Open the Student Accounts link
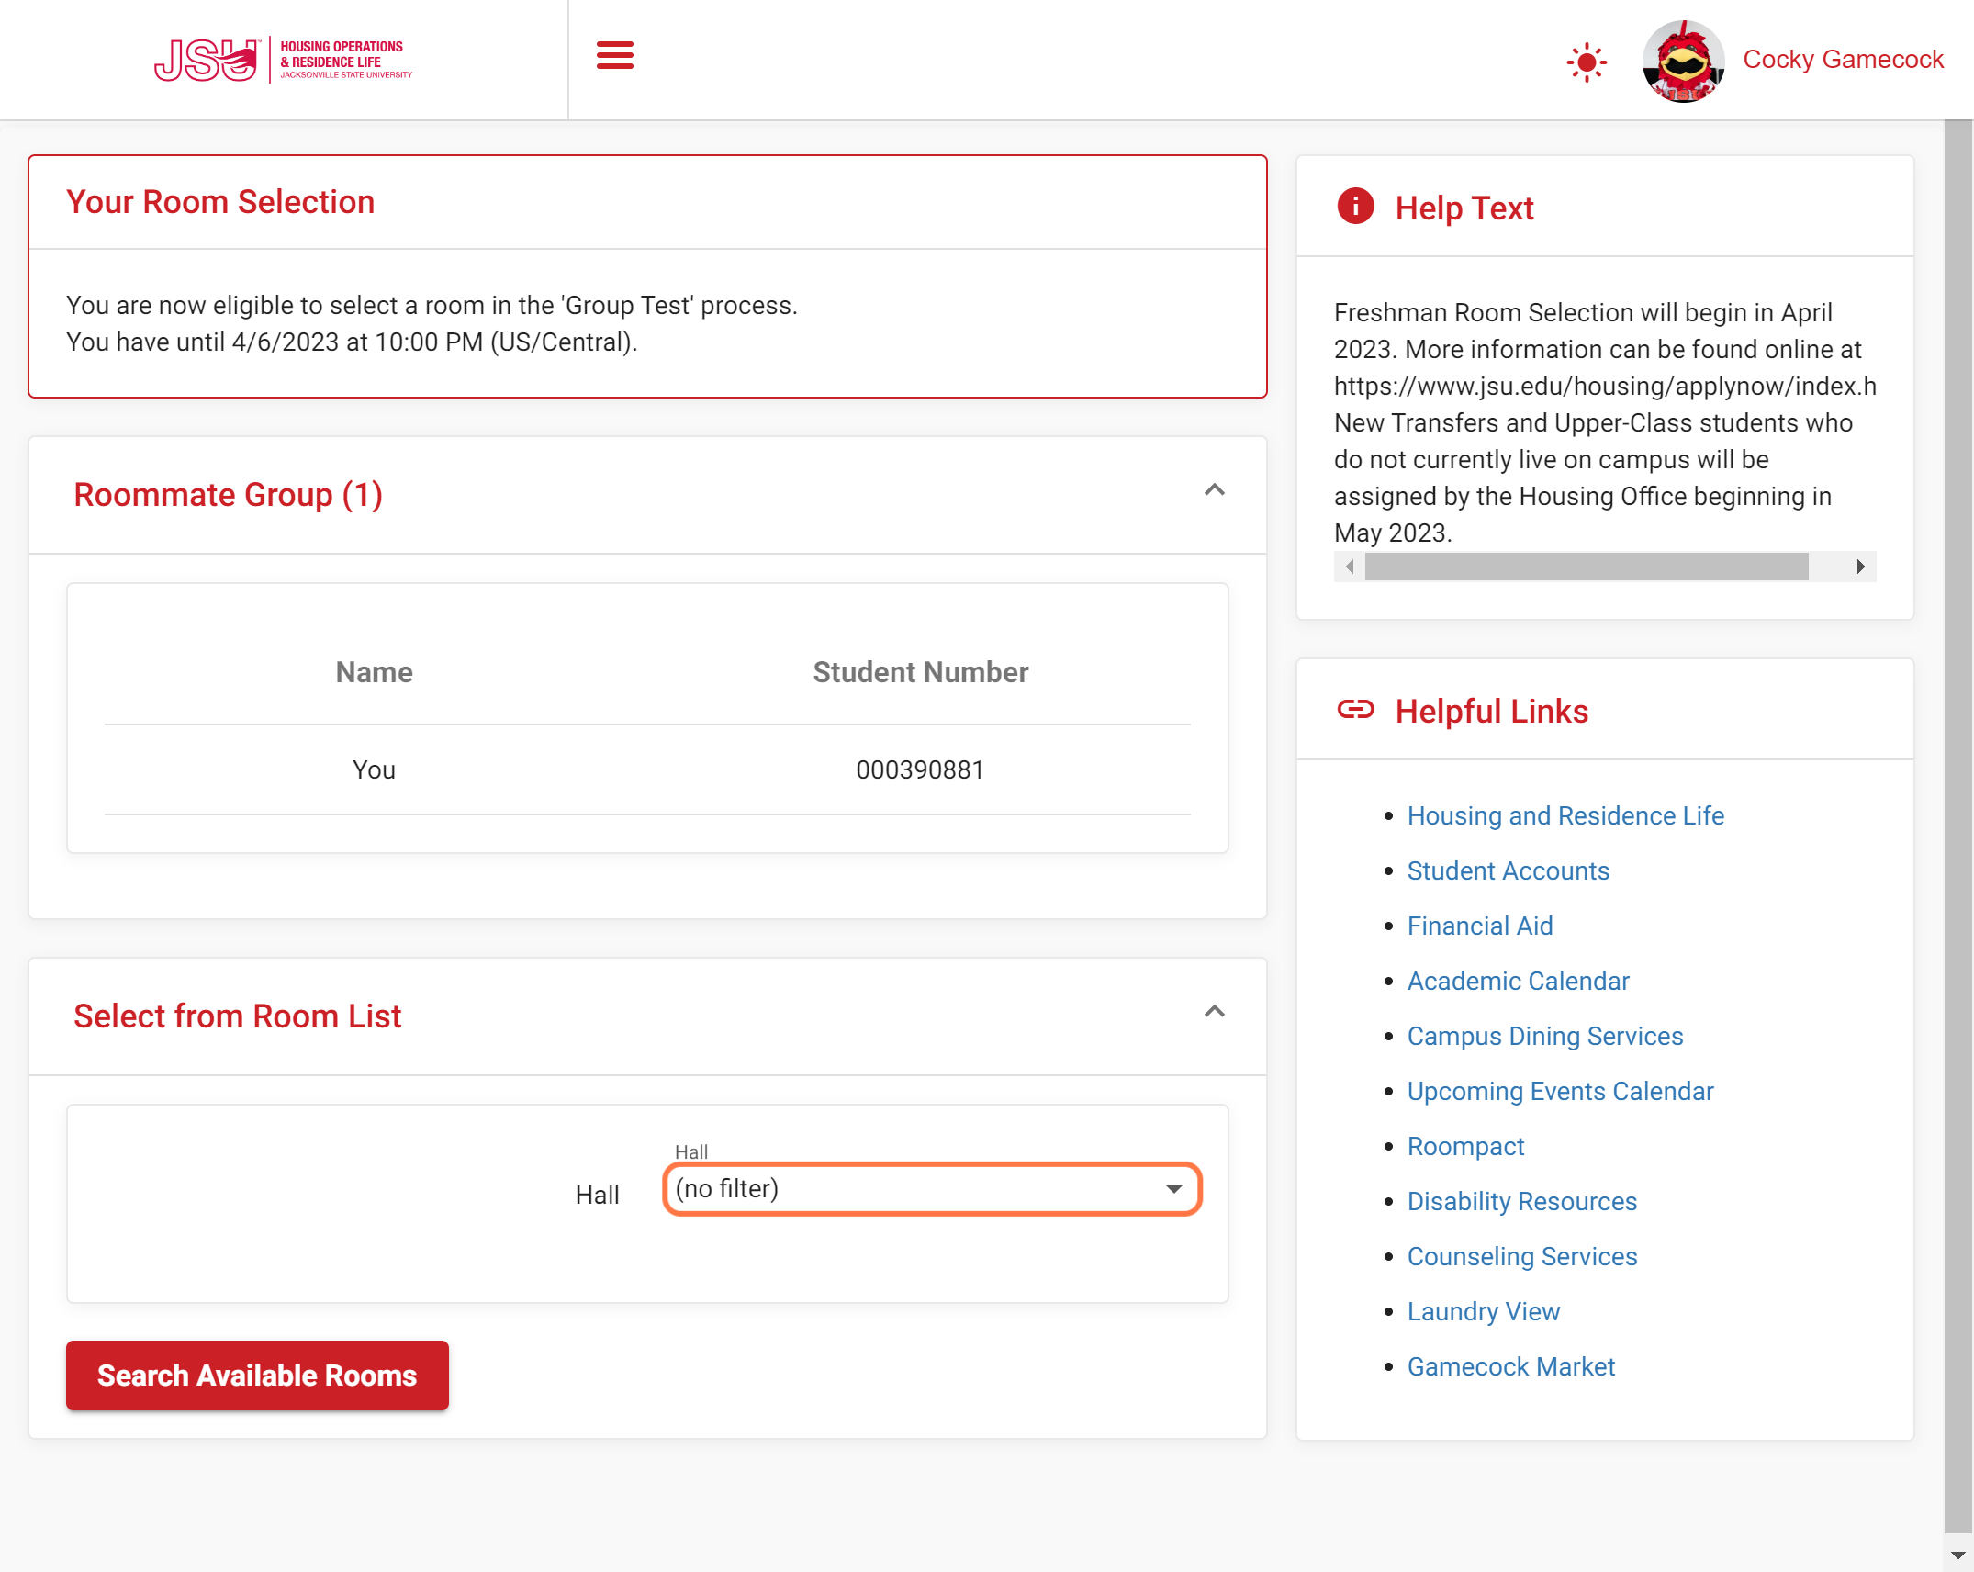This screenshot has height=1572, width=1974. pos(1508,870)
